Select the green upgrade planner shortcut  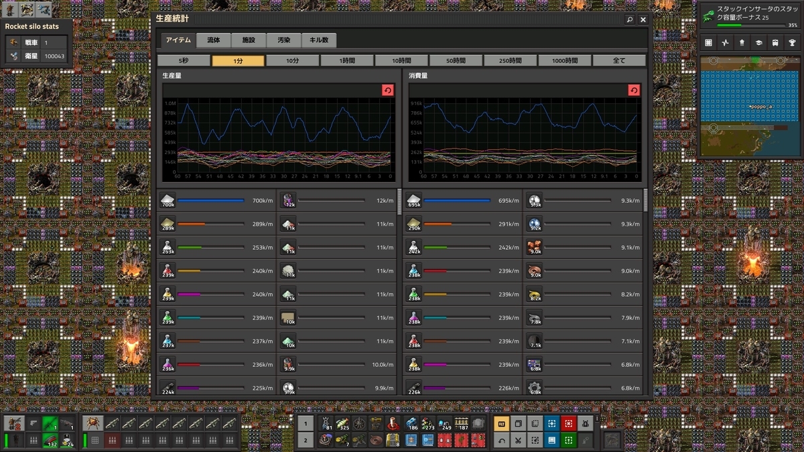pyautogui.click(x=568, y=440)
